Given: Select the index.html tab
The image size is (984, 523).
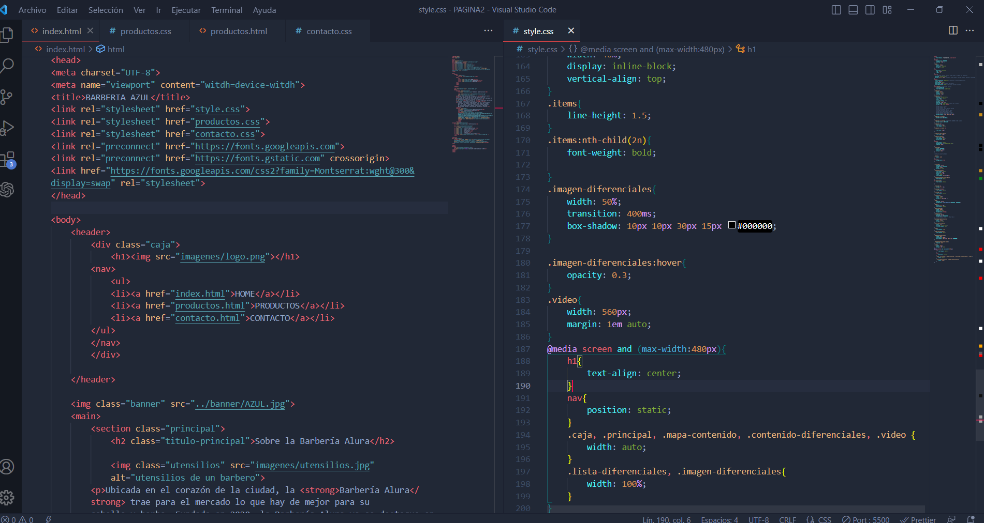Looking at the screenshot, I should [x=61, y=31].
